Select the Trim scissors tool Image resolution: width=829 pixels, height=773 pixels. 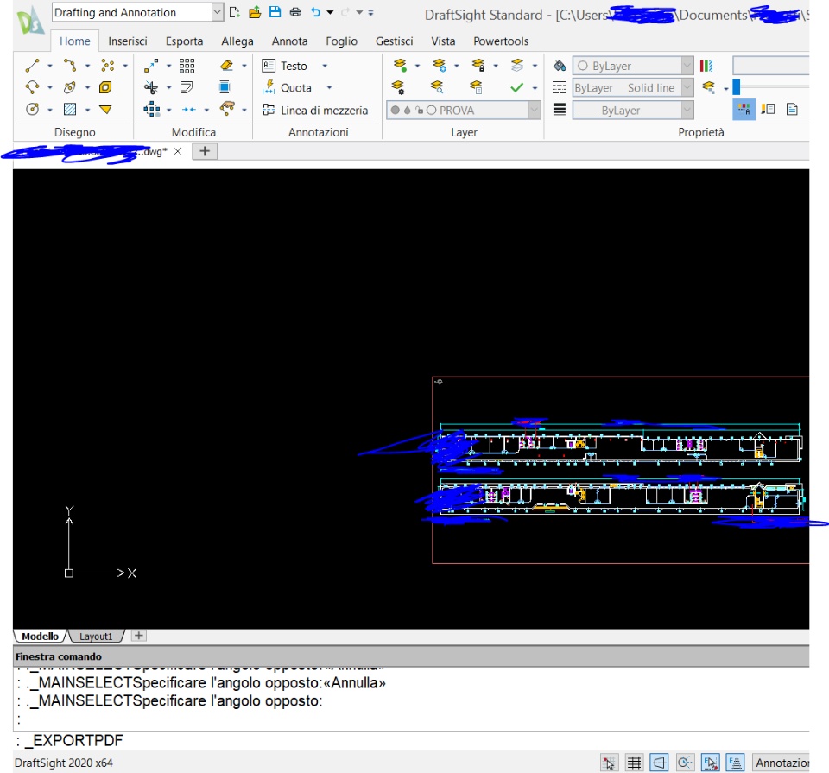click(x=151, y=87)
